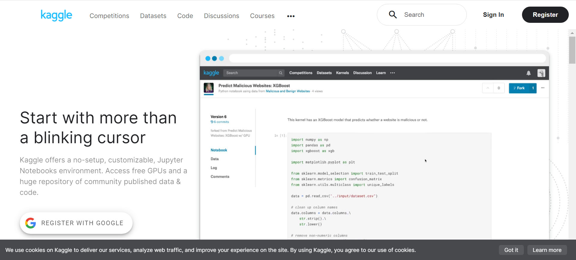Click Kernels in the preview navbar
The image size is (576, 260).
tap(342, 73)
